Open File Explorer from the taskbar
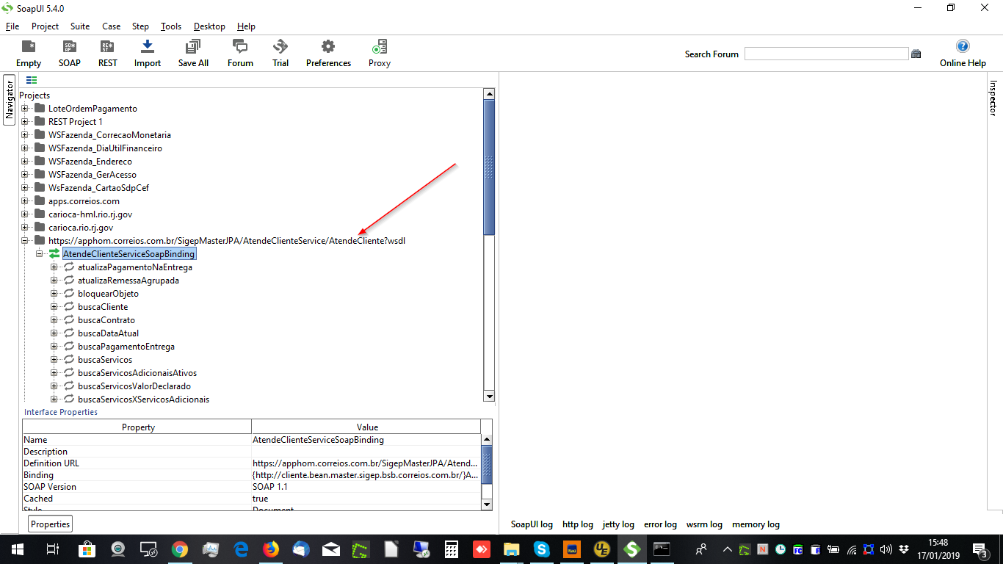 click(512, 549)
